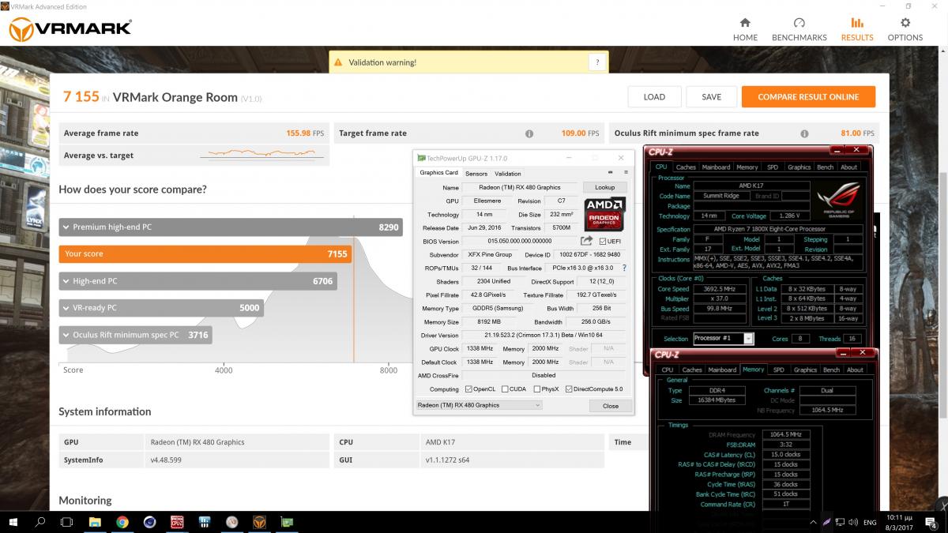
Task: Toggle the CUDA checkbox in GPU-Z
Action: tap(505, 389)
